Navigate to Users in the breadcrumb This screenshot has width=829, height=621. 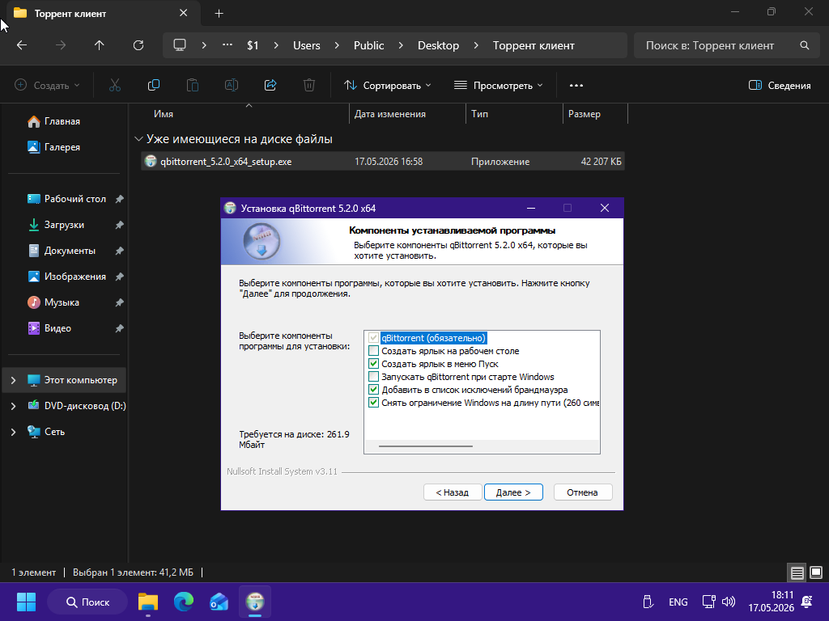pyautogui.click(x=307, y=45)
